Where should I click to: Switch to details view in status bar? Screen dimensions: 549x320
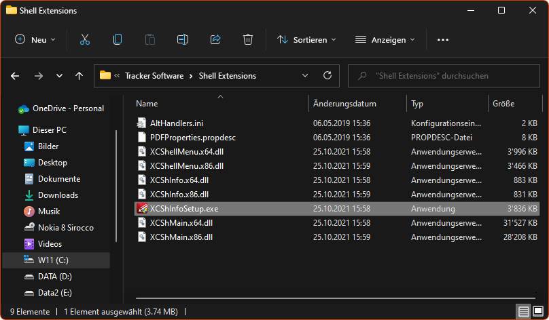[523, 311]
